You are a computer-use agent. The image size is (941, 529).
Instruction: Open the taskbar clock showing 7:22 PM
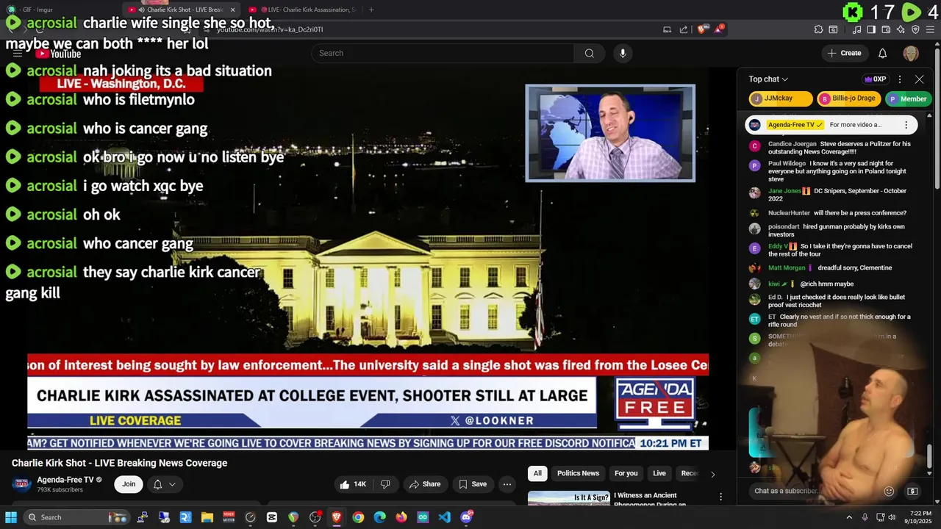(920, 517)
